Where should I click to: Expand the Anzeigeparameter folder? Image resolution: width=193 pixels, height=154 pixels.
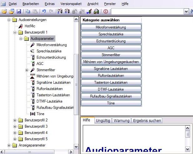[9, 145]
